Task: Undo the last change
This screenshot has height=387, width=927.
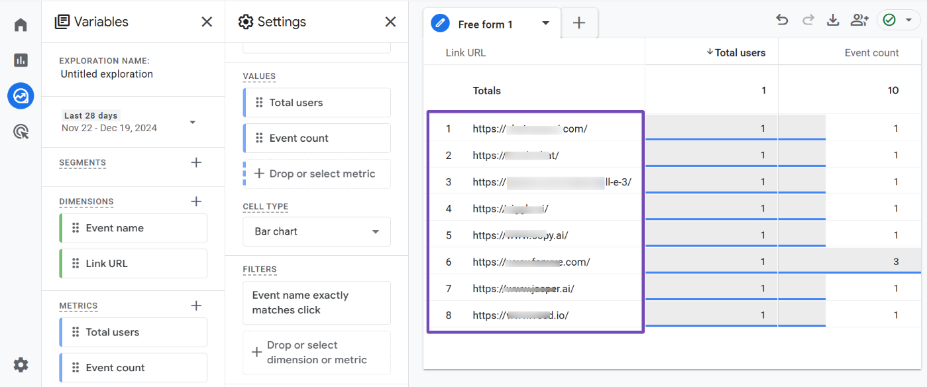Action: point(782,21)
